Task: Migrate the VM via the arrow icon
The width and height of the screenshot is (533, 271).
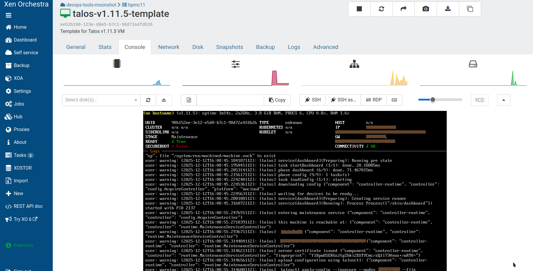Action: click(403, 9)
